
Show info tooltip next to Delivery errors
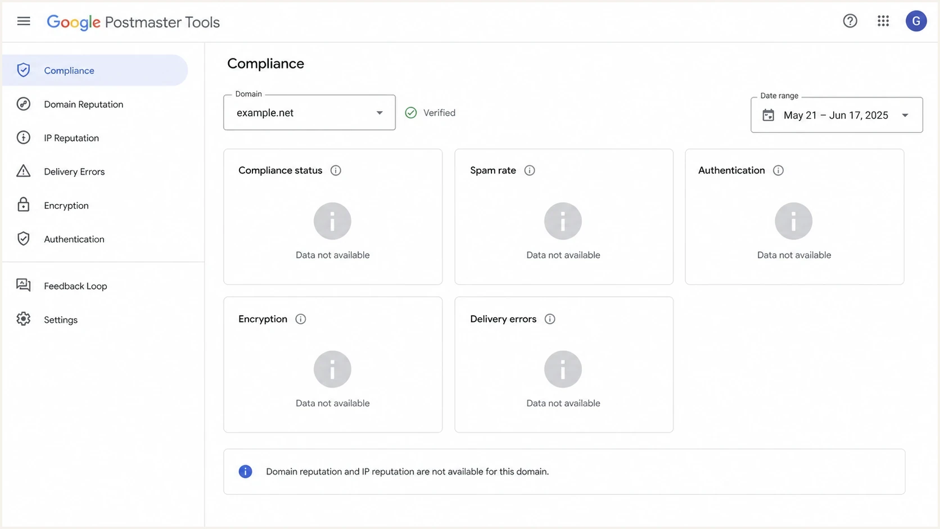[550, 319]
